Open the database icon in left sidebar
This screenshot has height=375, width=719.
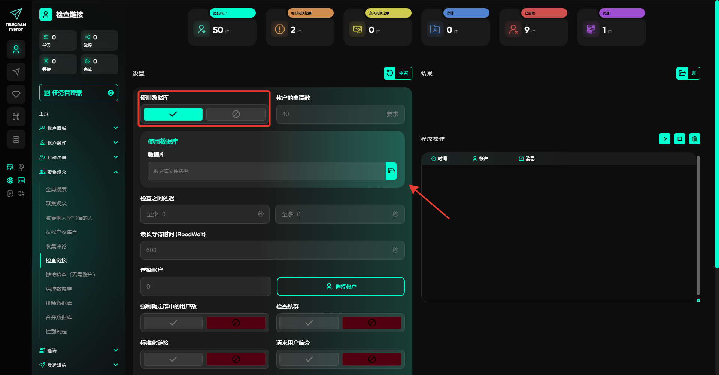pyautogui.click(x=16, y=139)
